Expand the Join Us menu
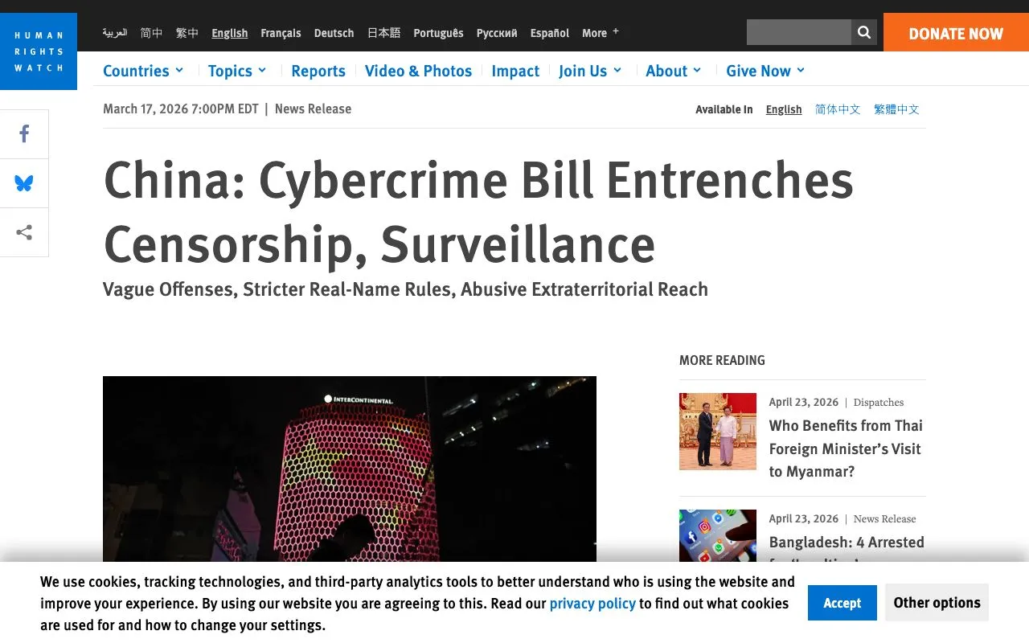This screenshot has width=1029, height=643. point(590,71)
